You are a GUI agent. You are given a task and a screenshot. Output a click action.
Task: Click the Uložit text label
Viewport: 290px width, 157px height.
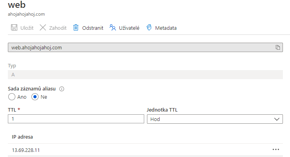[x=27, y=28]
